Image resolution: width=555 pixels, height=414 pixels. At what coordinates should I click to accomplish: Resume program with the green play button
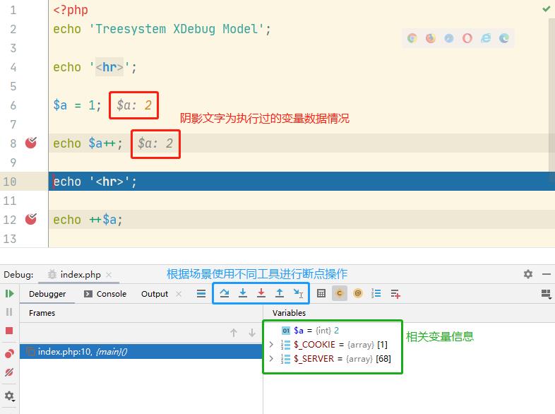tap(9, 293)
